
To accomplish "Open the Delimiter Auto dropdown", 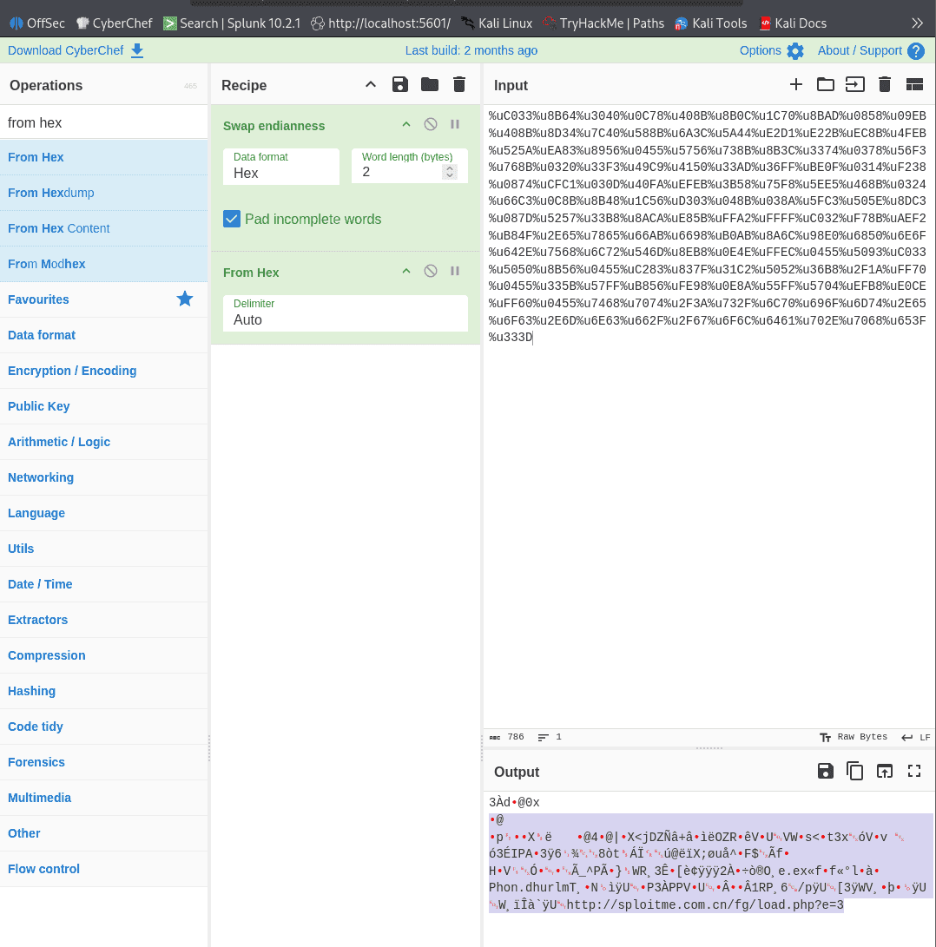I will pos(345,312).
